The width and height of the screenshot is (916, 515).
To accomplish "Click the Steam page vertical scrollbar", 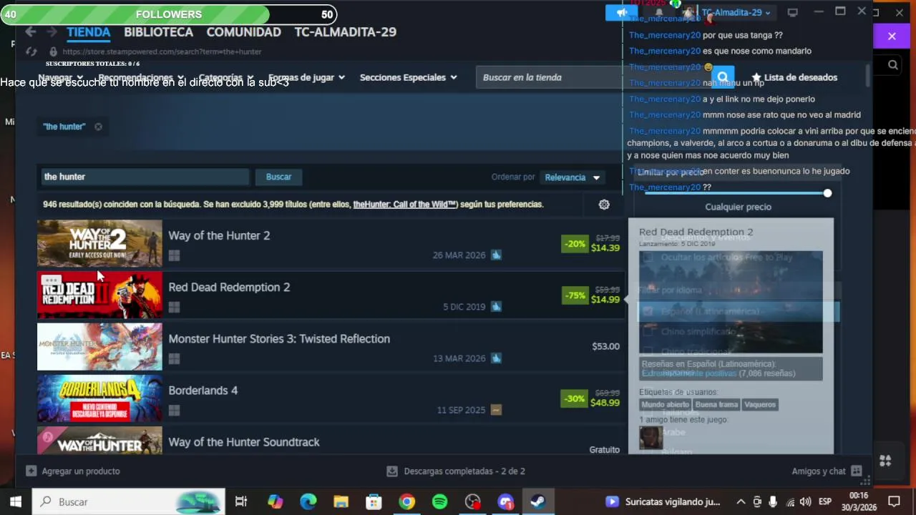I will pos(868,75).
